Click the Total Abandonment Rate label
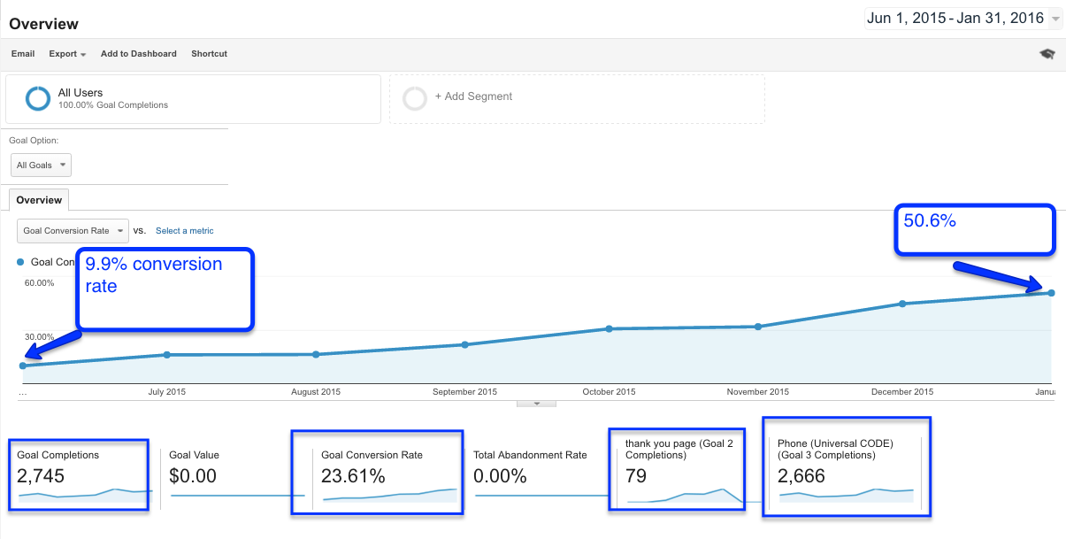The image size is (1066, 539). pyautogui.click(x=530, y=455)
